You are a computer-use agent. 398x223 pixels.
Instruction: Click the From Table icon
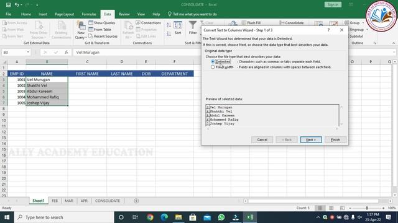point(99,30)
